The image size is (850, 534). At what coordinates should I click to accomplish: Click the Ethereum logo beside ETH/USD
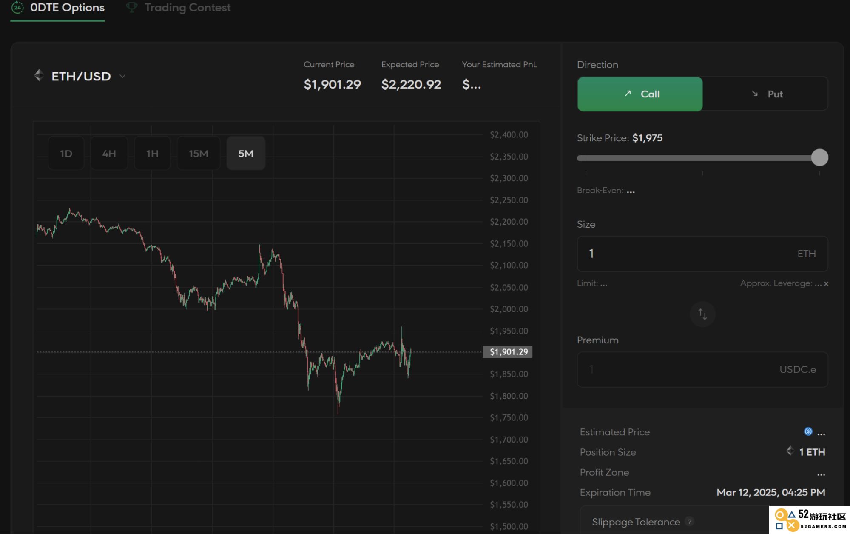pyautogui.click(x=39, y=76)
